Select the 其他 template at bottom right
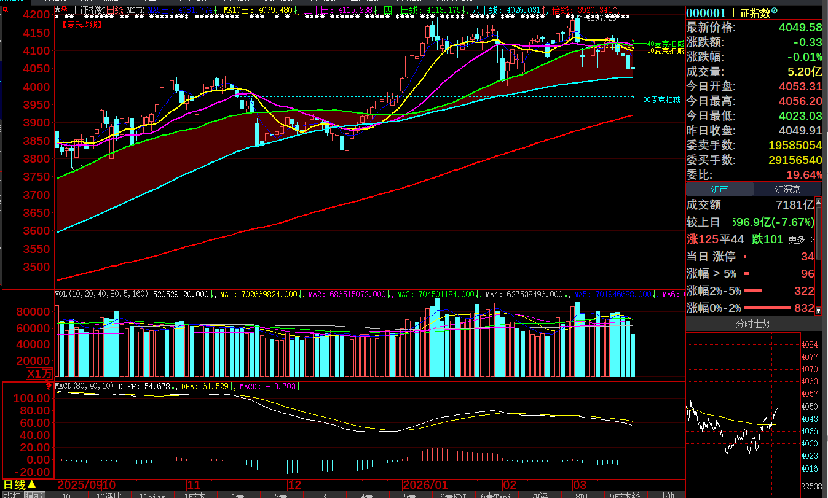The image size is (828, 498). [666, 495]
